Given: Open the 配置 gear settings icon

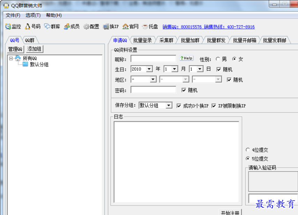Looking at the screenshot, I should pos(91,26).
